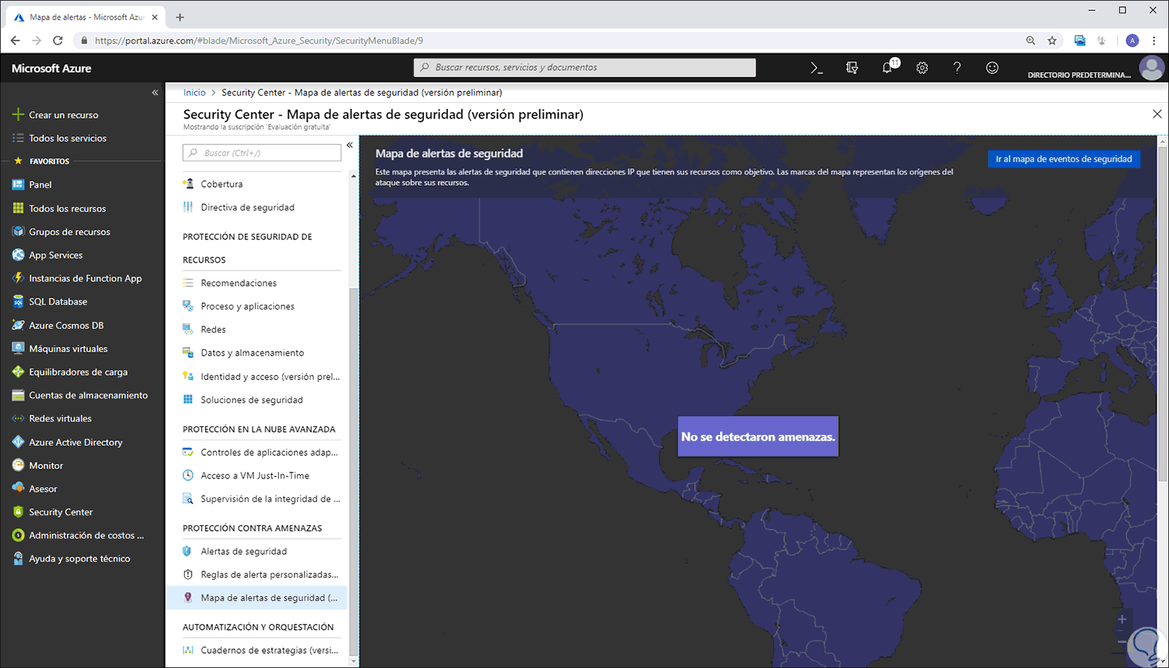Click Administración de costos icon

(18, 535)
